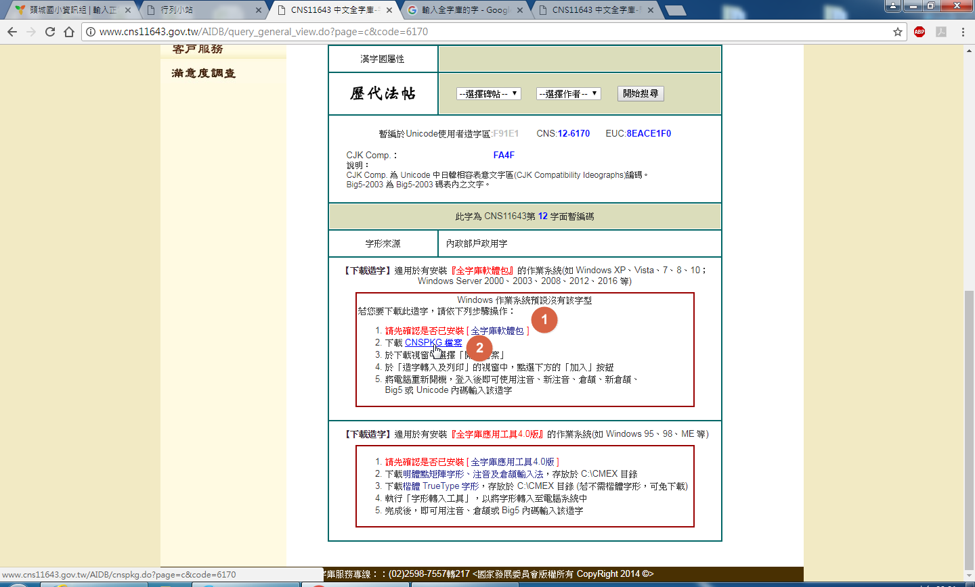This screenshot has width=975, height=587.
Task: Switch to the 輸入全字庫的字 Google tab
Action: click(x=464, y=10)
